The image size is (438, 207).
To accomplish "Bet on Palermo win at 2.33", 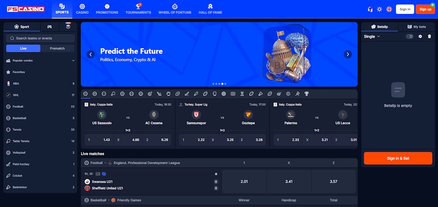I will coord(288,140).
